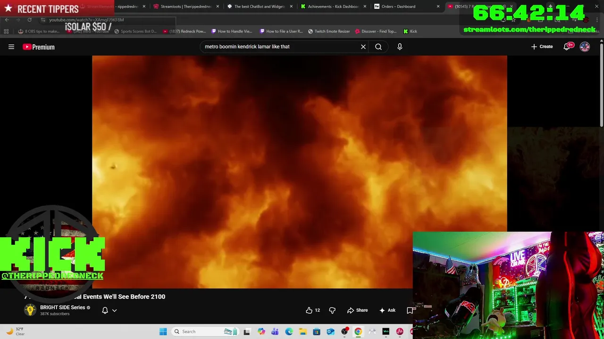Toggle the subscription notification bell

[105, 310]
